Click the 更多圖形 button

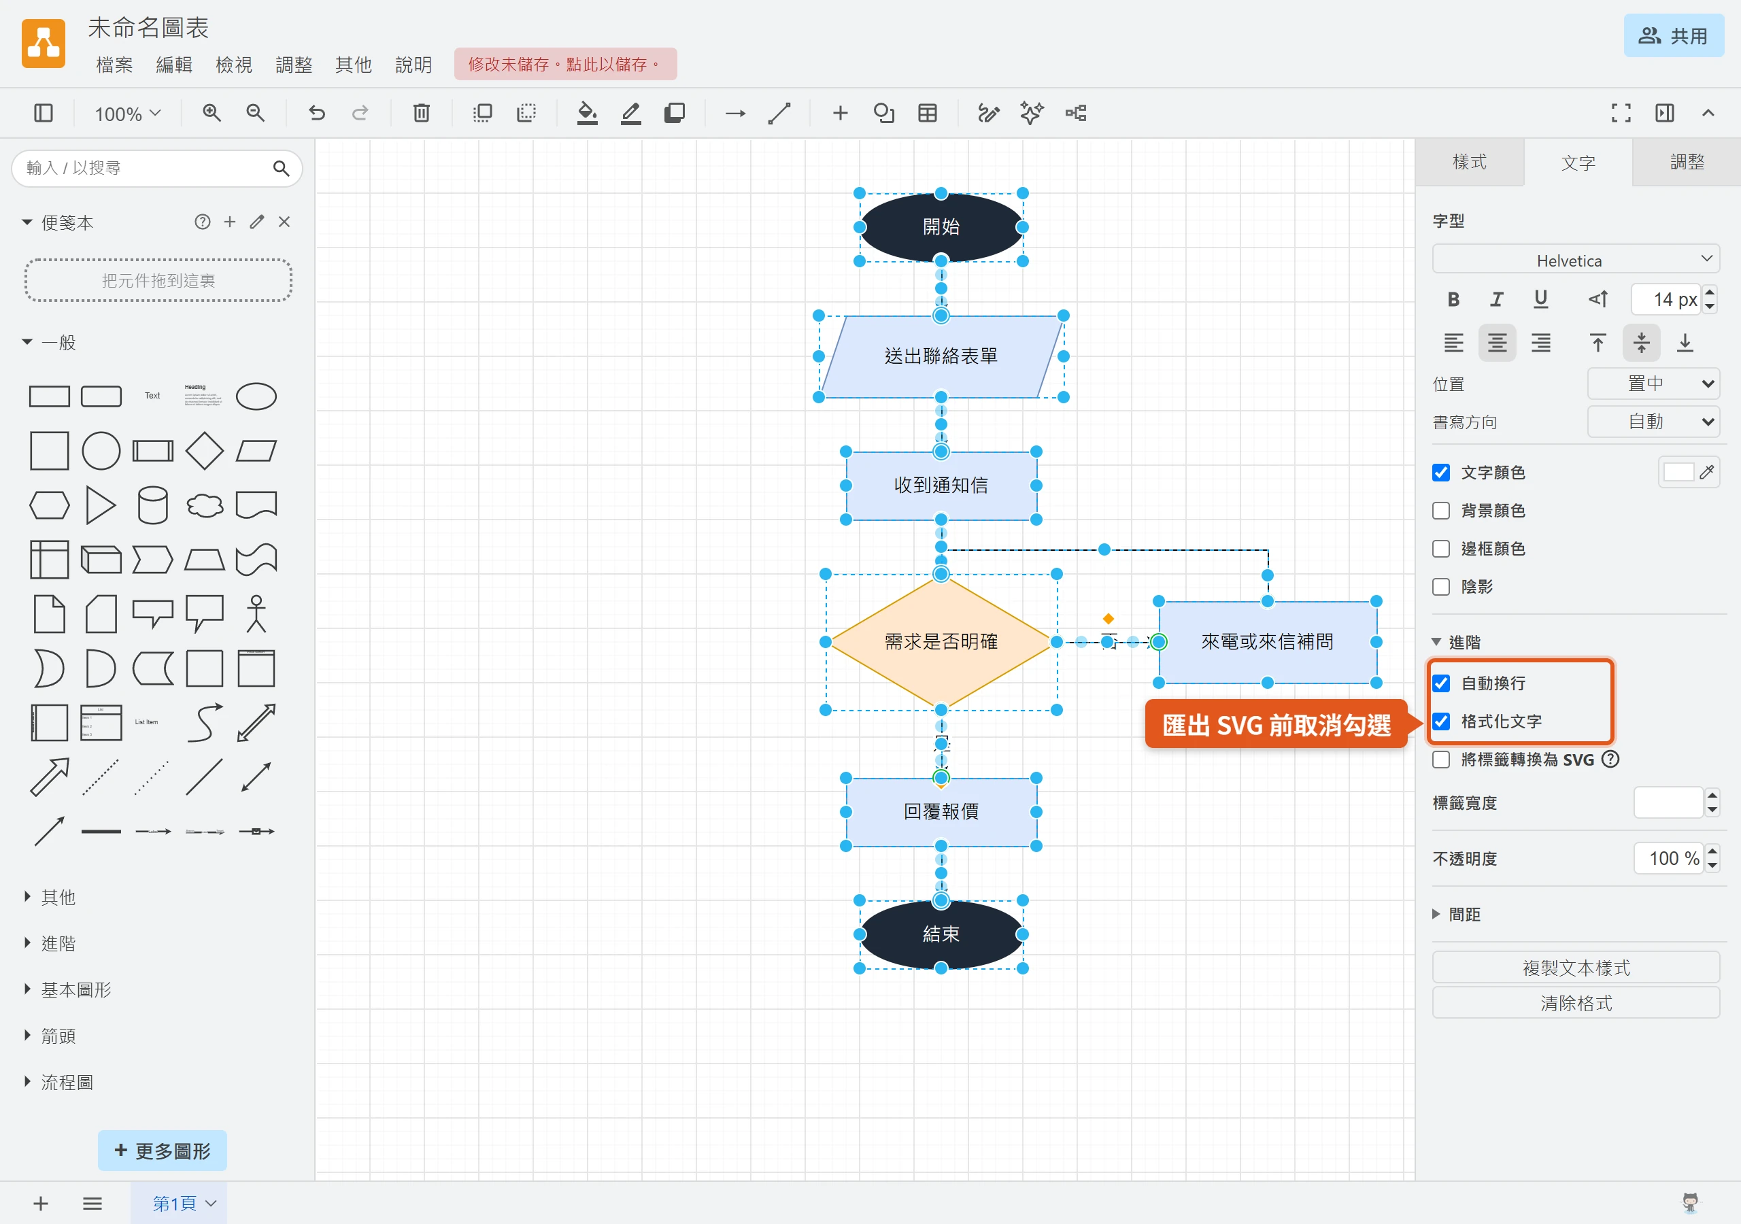(x=163, y=1151)
